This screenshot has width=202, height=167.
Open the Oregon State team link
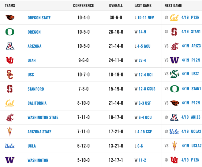(x=39, y=18)
